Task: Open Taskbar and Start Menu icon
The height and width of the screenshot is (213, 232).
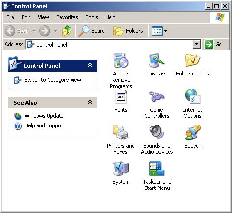Action: (157, 169)
